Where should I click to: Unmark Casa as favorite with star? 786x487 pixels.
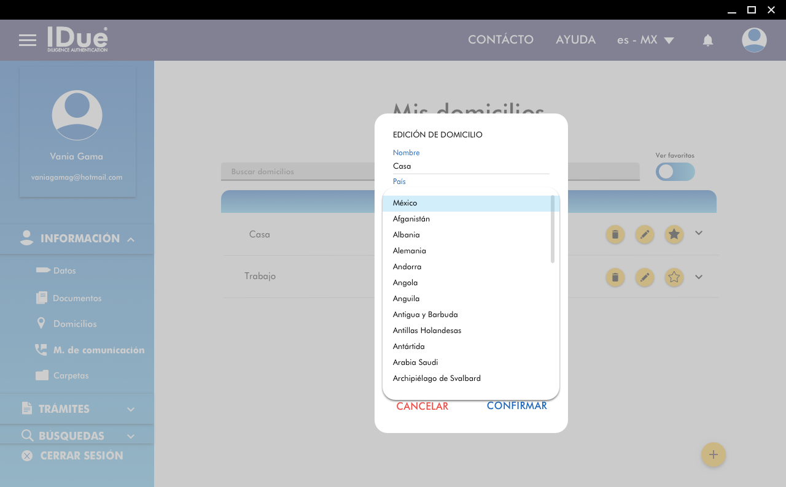tap(674, 234)
